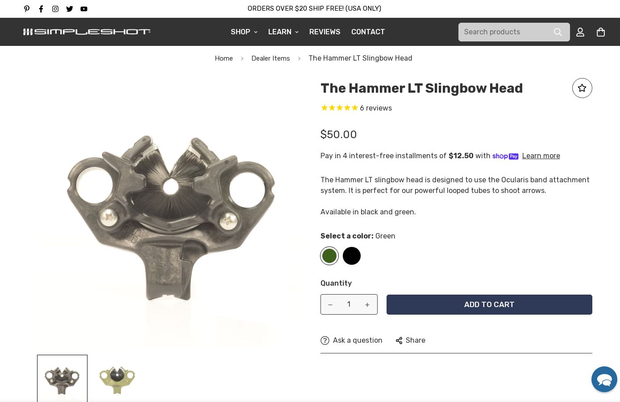Open the Twitter social link

click(70, 9)
